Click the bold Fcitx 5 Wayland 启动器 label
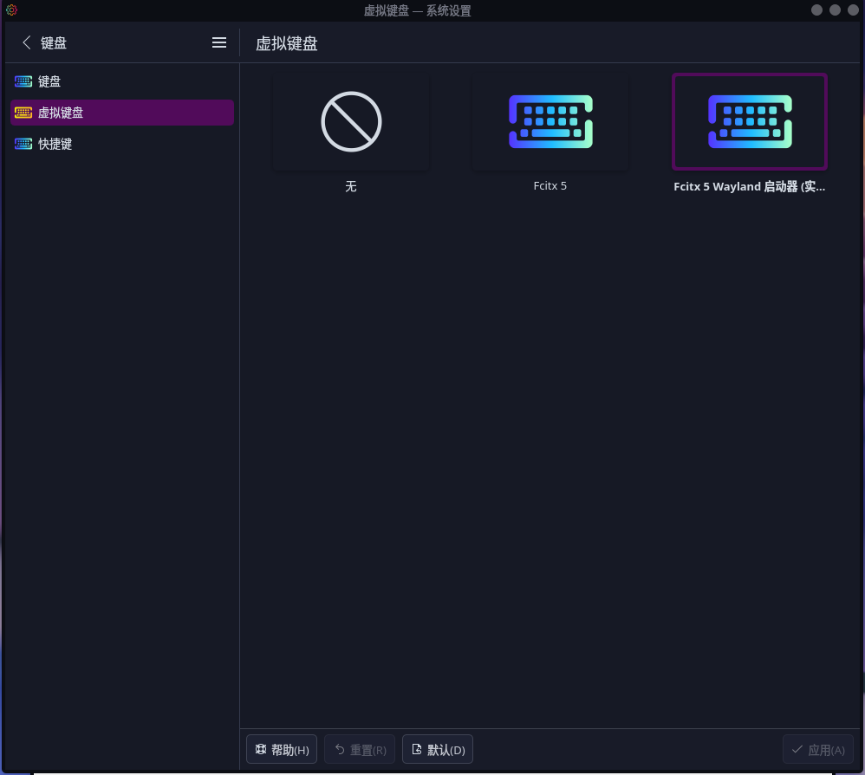Image resolution: width=865 pixels, height=775 pixels. [750, 186]
